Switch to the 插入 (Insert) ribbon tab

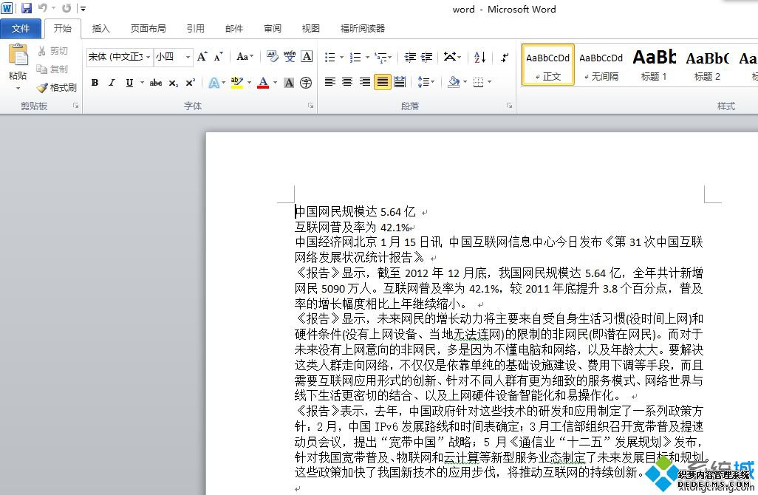point(100,29)
